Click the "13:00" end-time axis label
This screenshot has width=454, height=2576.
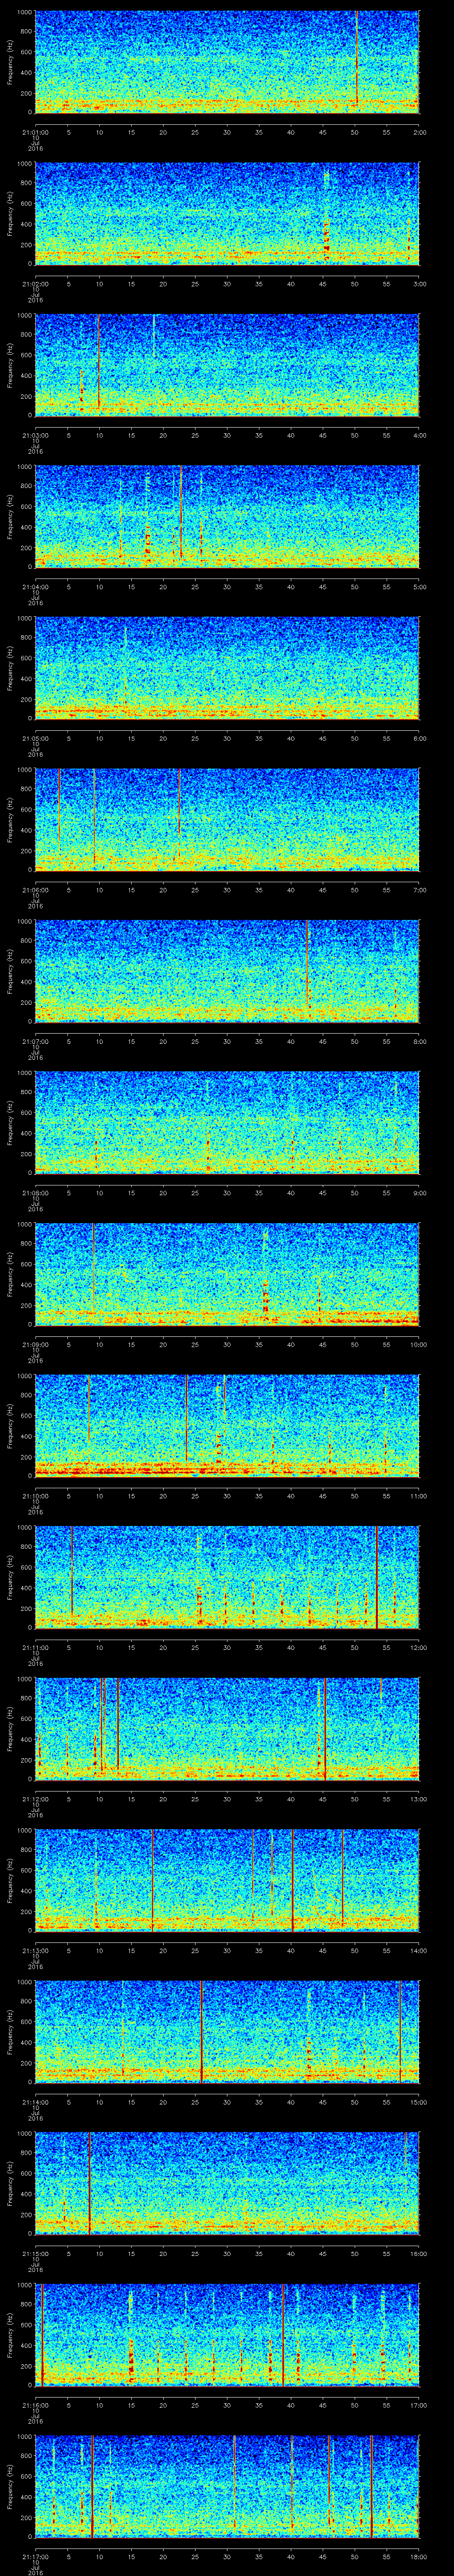[418, 1798]
